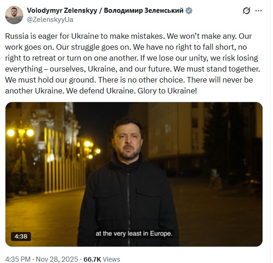This screenshot has height=263, width=273.
Task: Click the Cyrillic name Володимир Зеленський
Action: pyautogui.click(x=144, y=10)
